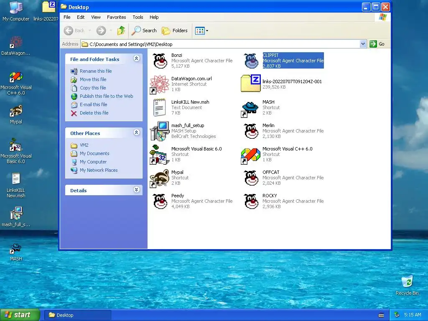
Task: Click the system tray notification icon
Action: [397, 315]
